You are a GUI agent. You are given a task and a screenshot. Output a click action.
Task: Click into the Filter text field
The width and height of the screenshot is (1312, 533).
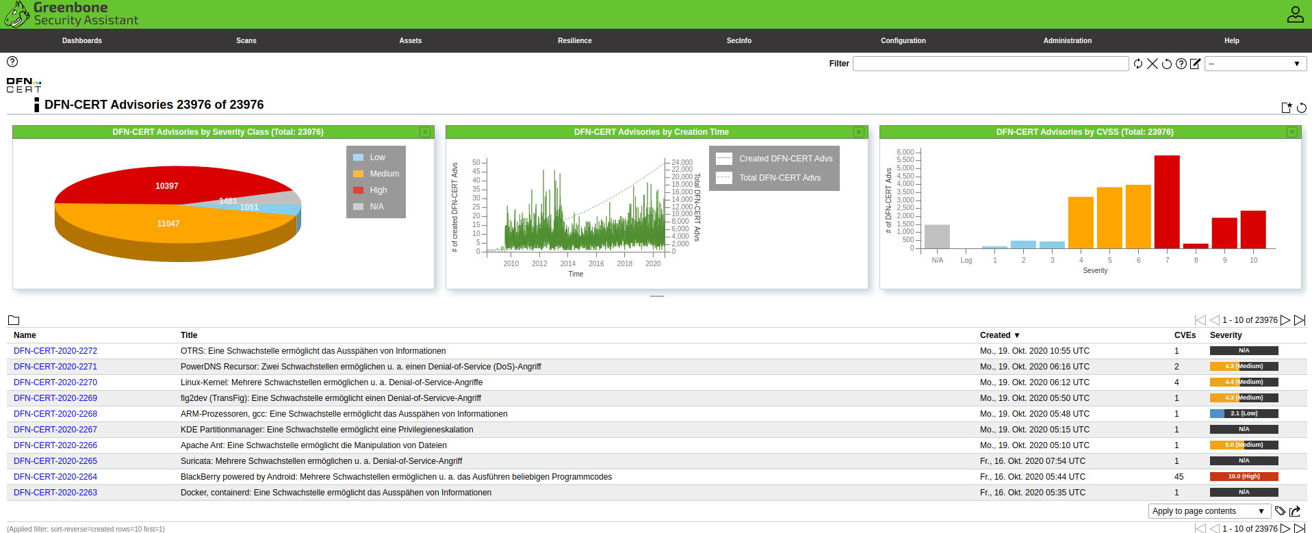click(x=990, y=64)
